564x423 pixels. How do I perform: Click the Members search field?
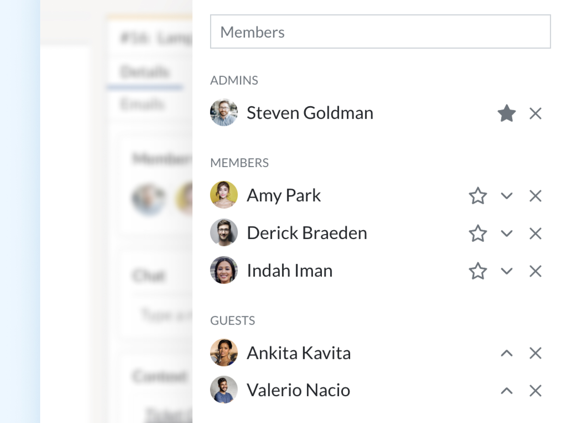point(380,32)
